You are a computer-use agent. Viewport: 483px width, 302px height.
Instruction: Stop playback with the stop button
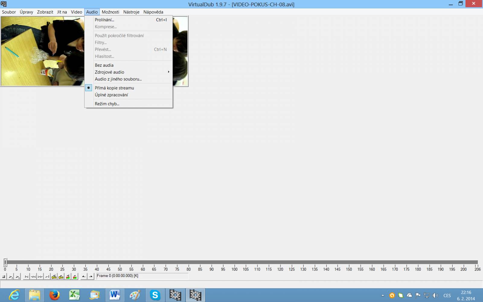click(4, 276)
